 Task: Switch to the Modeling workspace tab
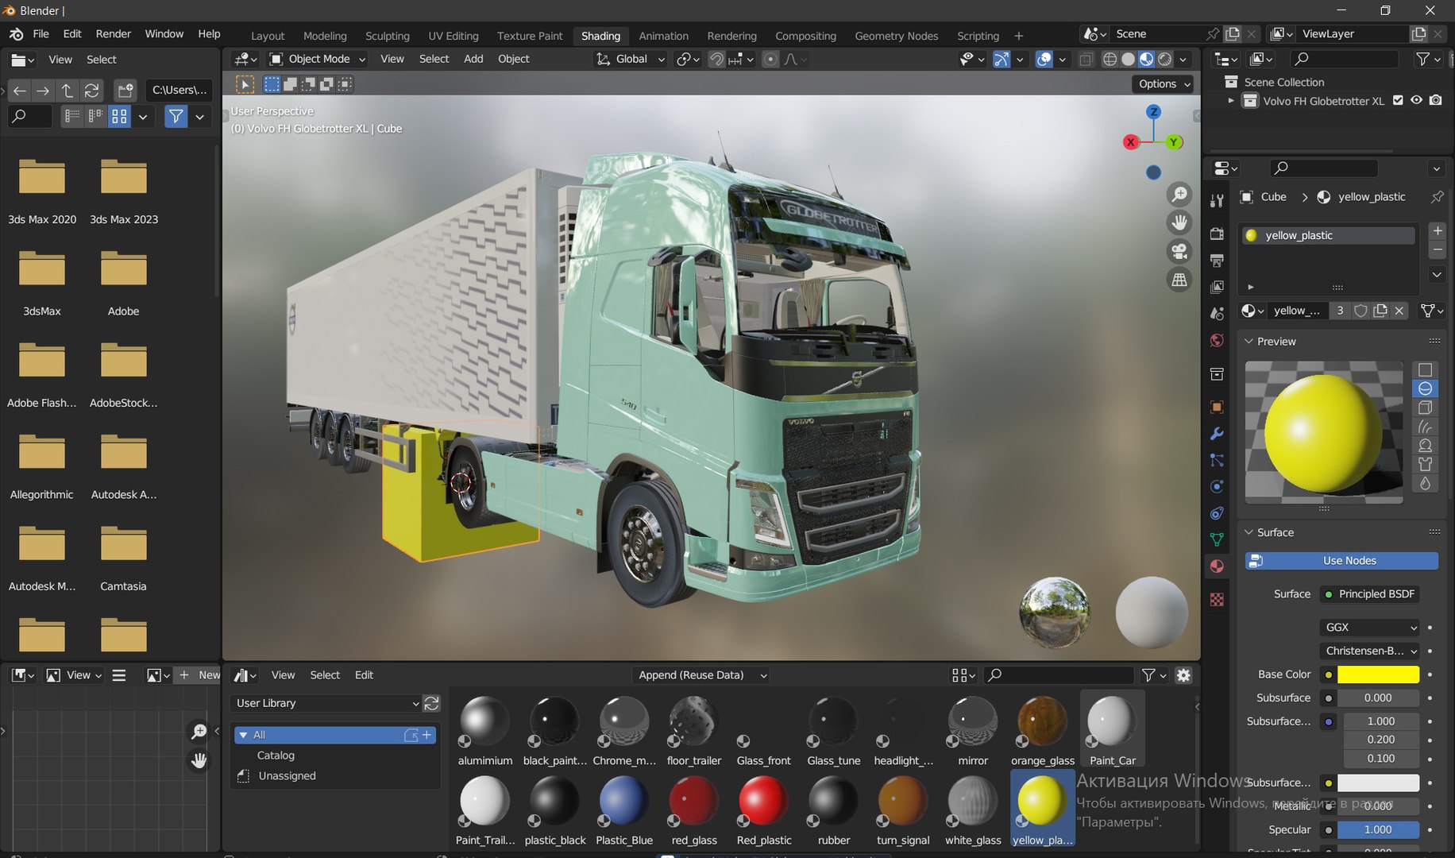pyautogui.click(x=325, y=36)
